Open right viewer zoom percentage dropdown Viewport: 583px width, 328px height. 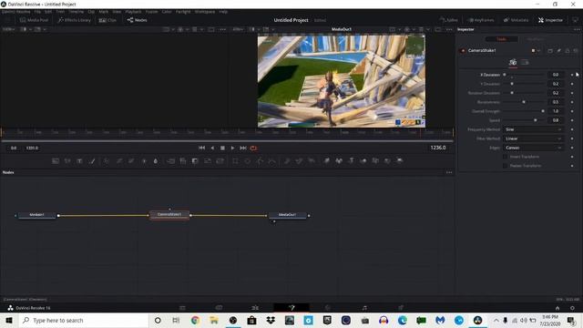(x=238, y=29)
